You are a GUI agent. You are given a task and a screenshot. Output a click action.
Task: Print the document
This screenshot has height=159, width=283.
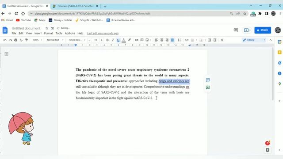pyautogui.click(x=16, y=40)
